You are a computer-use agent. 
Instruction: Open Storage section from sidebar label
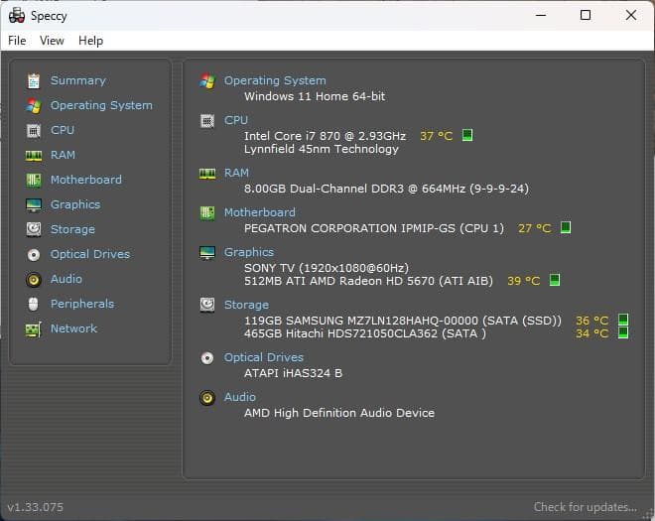pos(72,229)
